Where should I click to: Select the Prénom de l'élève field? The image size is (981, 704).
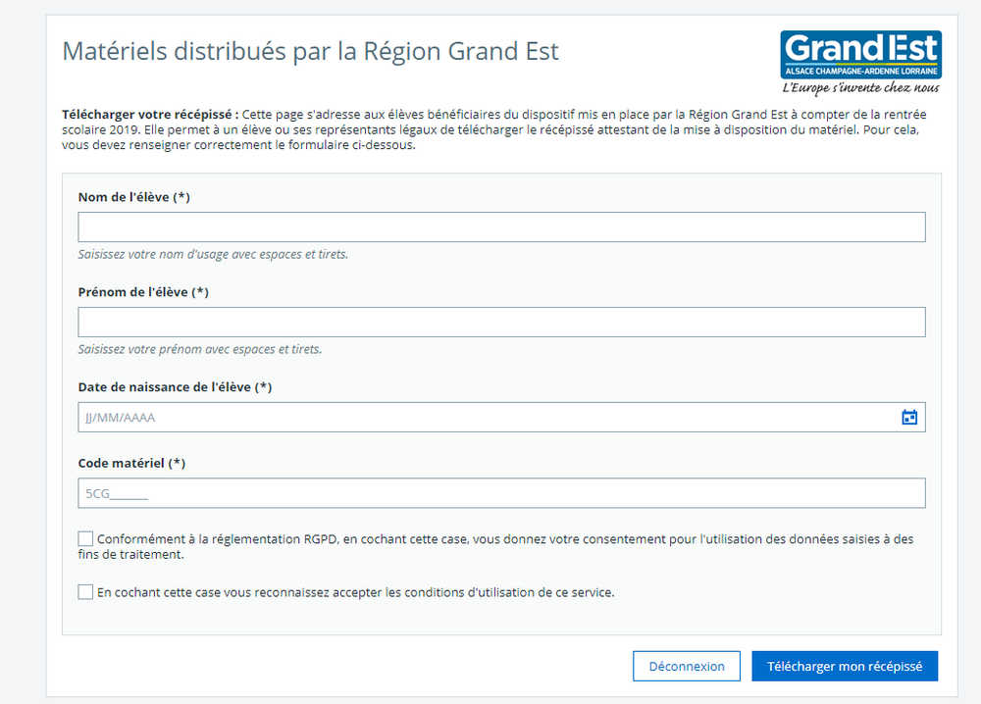[x=501, y=321]
